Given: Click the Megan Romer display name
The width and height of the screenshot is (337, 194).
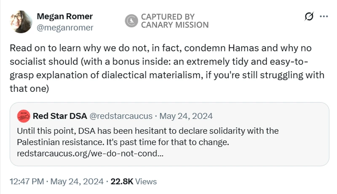Looking at the screenshot, I should (64, 16).
